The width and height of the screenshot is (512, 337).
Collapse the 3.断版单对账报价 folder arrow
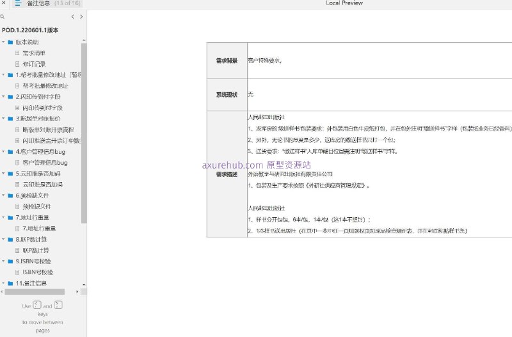[x=3, y=119]
